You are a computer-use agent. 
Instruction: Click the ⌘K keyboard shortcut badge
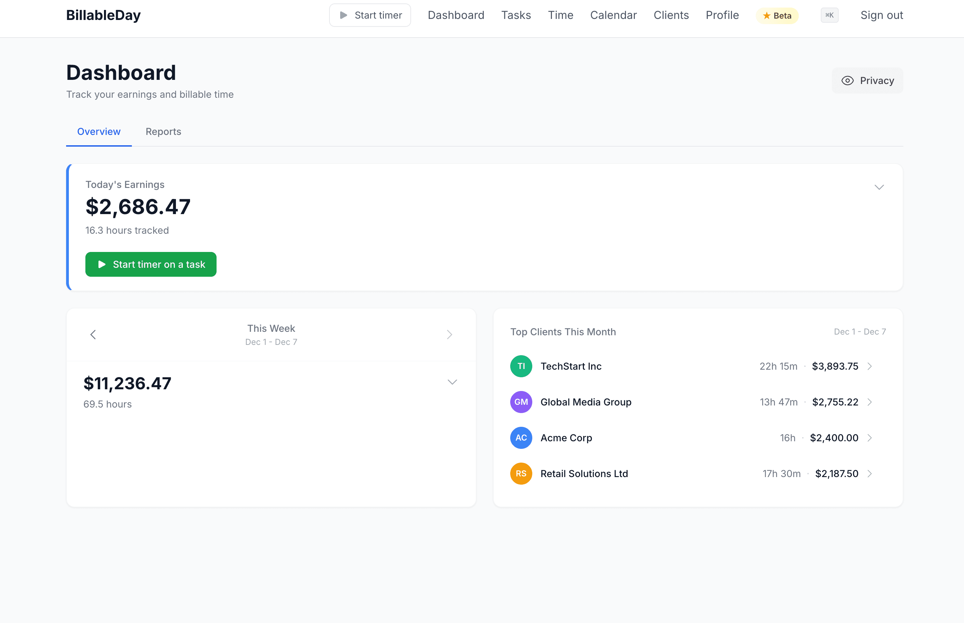(x=829, y=15)
